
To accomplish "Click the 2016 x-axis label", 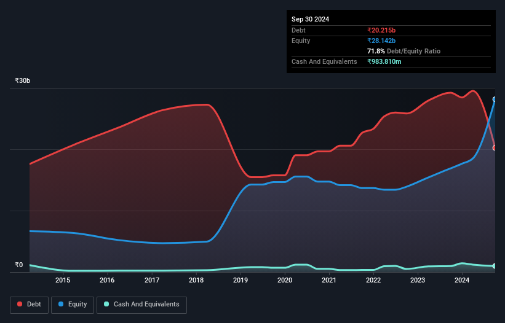I will click(107, 280).
